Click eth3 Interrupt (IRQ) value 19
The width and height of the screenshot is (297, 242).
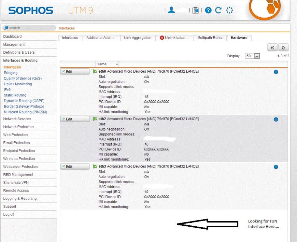click(x=146, y=192)
